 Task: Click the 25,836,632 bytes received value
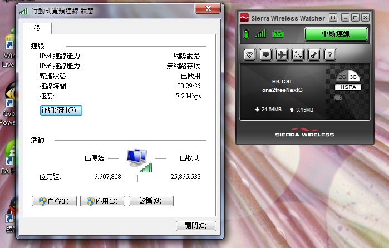pyautogui.click(x=185, y=177)
